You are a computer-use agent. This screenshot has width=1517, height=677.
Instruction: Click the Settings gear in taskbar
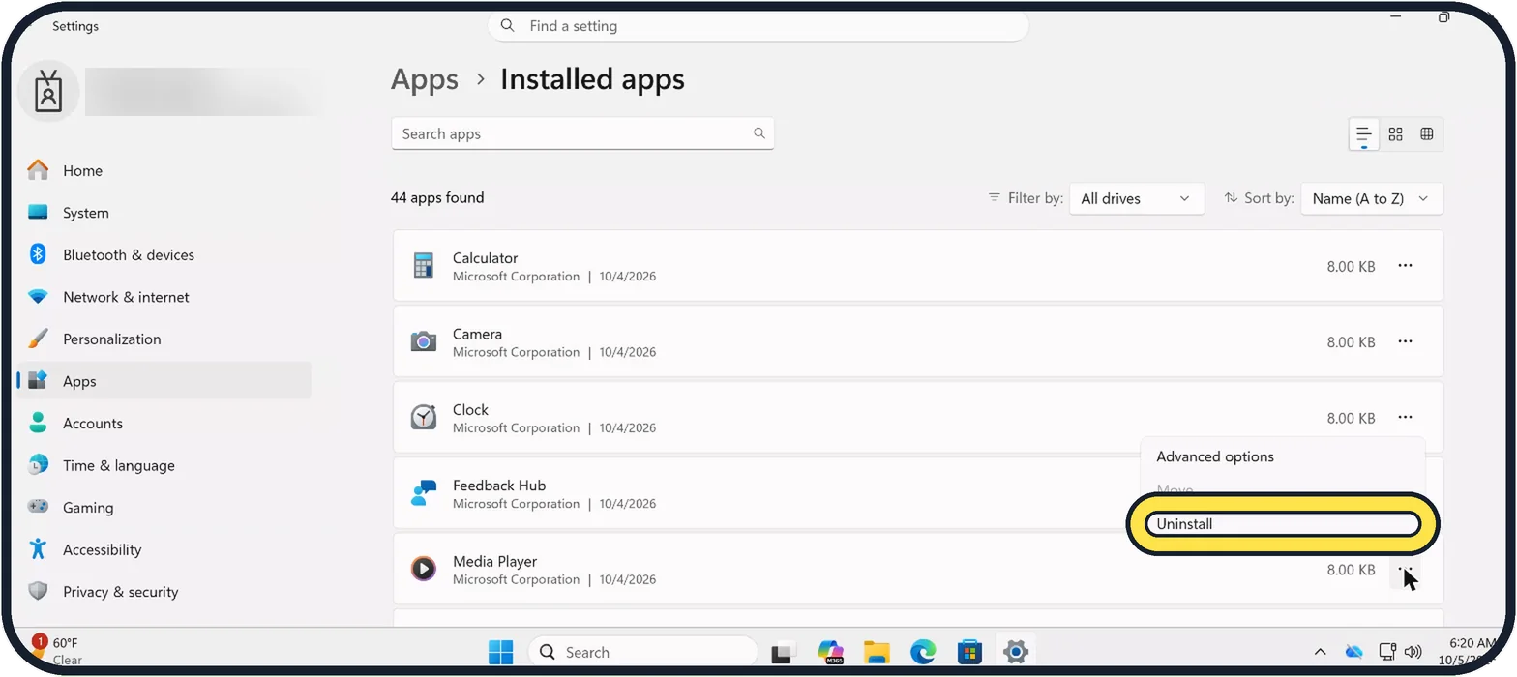point(1015,652)
